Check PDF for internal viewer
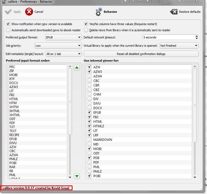This screenshot has height=194, width=207. click(x=90, y=162)
